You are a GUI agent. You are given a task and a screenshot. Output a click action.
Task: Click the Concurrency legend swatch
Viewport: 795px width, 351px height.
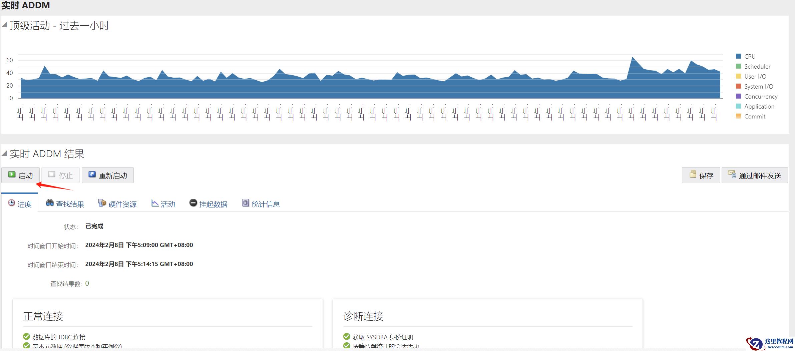click(739, 96)
